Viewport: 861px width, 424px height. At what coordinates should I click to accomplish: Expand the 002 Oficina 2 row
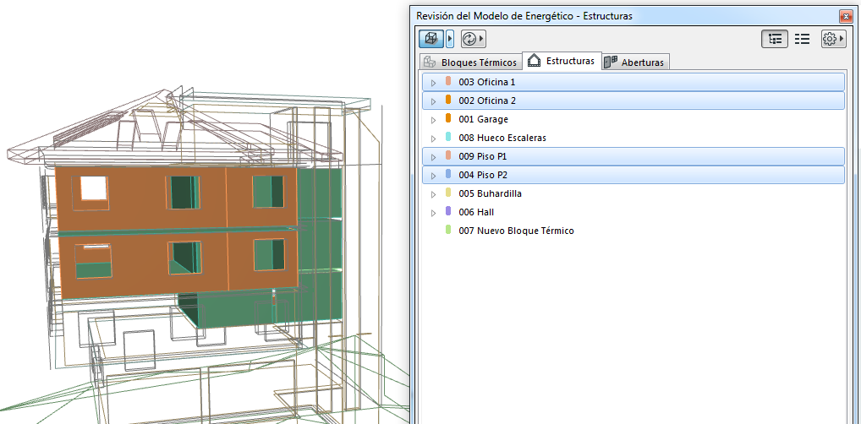pyautogui.click(x=433, y=101)
